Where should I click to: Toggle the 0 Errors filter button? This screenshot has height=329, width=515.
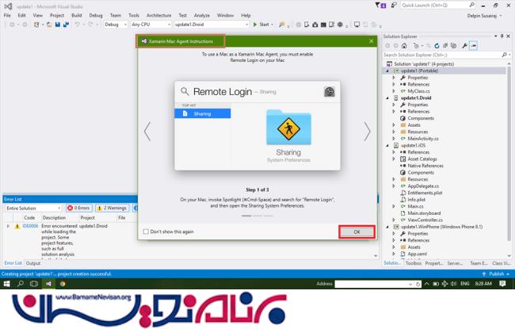click(78, 208)
